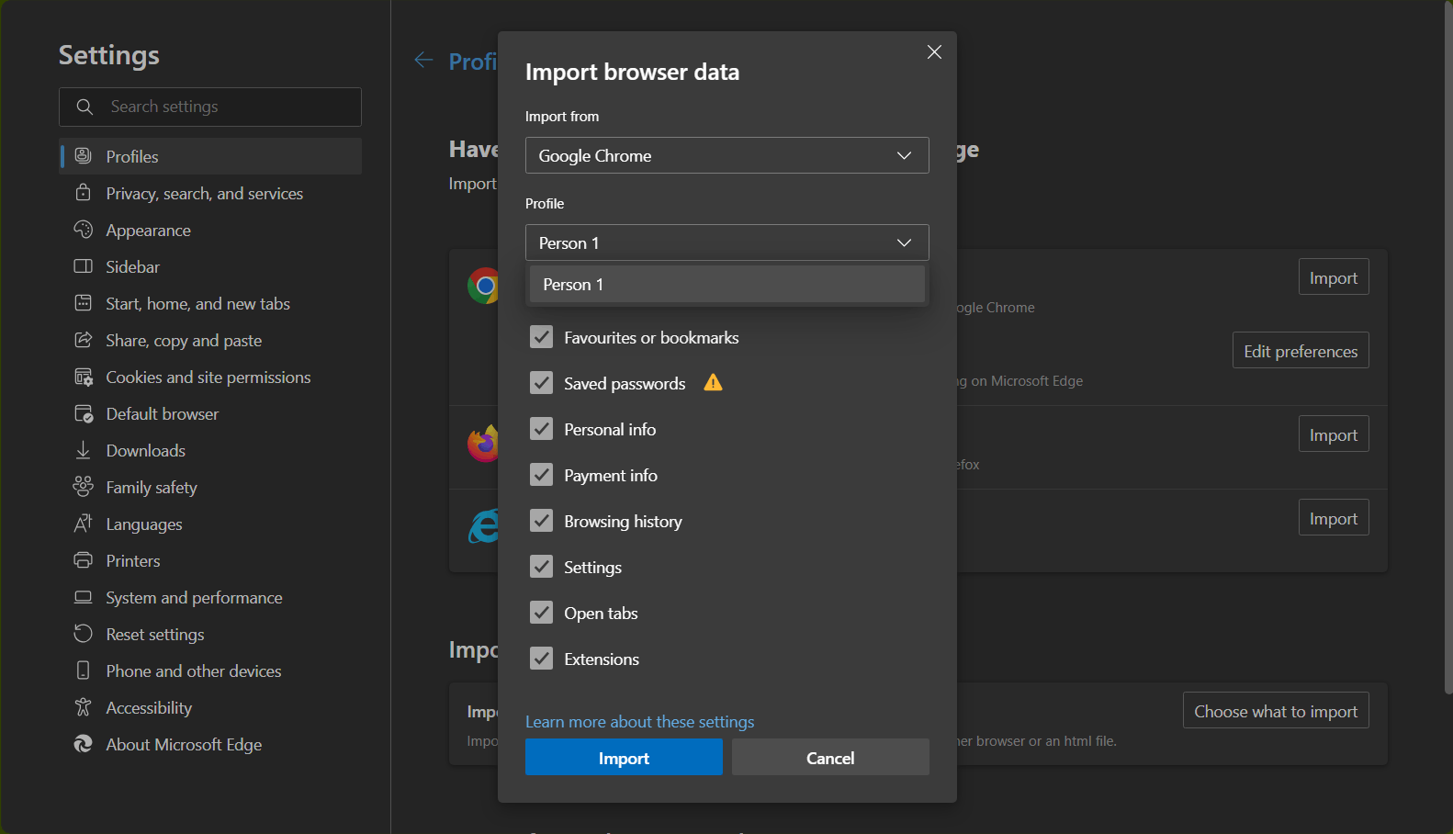
Task: Click the blue Import button
Action: coord(624,757)
